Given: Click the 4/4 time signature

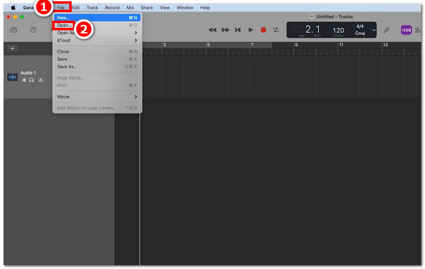Looking at the screenshot, I should pos(360,26).
